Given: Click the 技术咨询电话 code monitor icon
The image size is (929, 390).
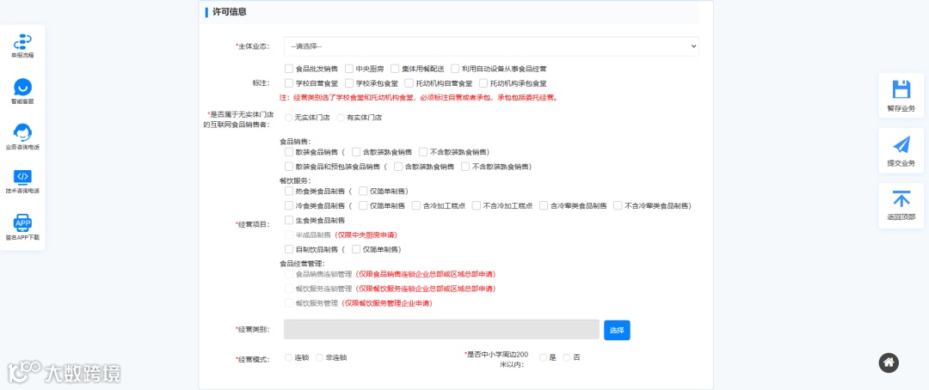Looking at the screenshot, I should pos(22,177).
